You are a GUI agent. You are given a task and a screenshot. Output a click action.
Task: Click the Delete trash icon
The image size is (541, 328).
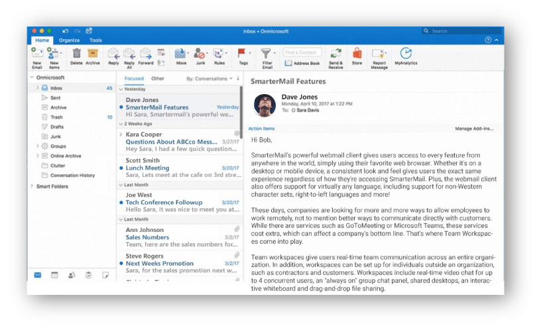tap(76, 53)
